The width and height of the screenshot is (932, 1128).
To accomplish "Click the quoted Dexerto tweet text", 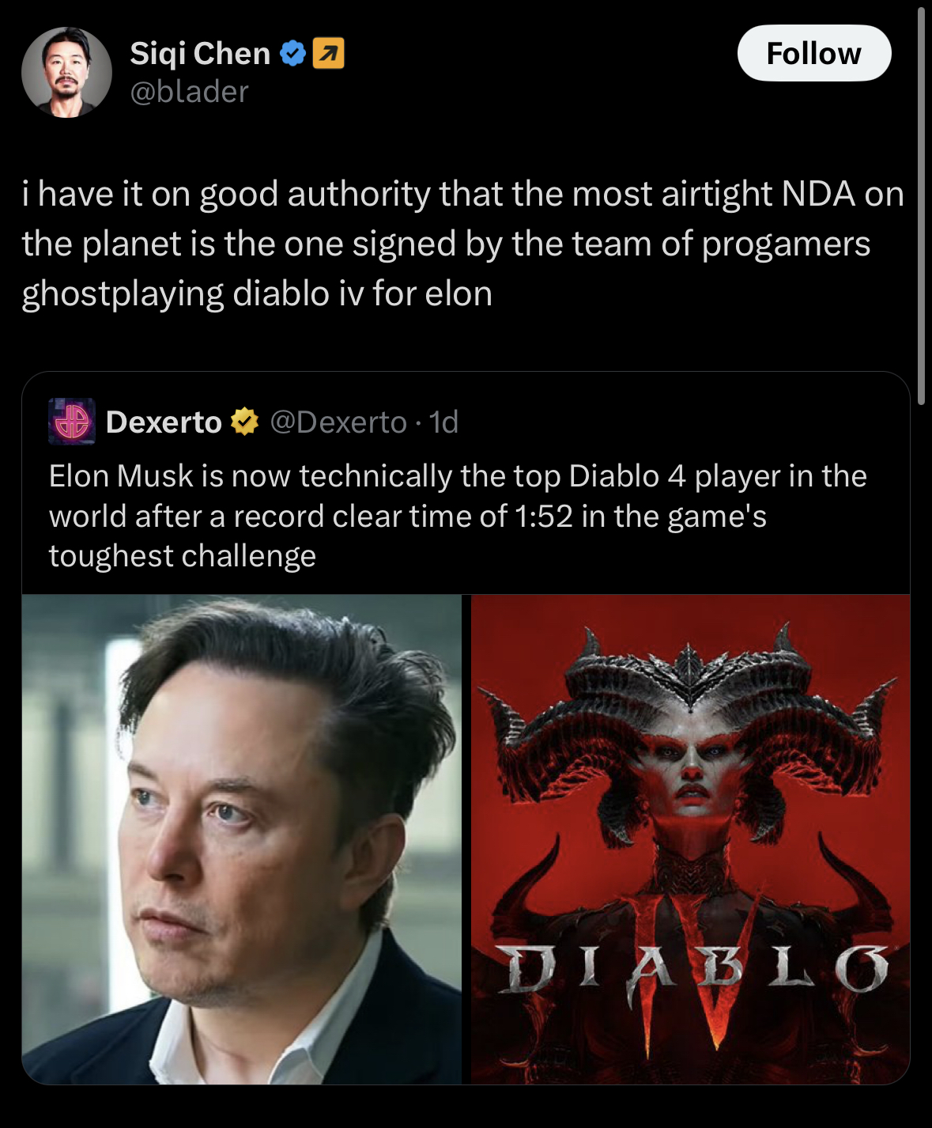I will [458, 516].
